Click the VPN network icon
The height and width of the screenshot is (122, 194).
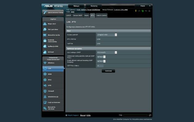[x=45, y=85]
